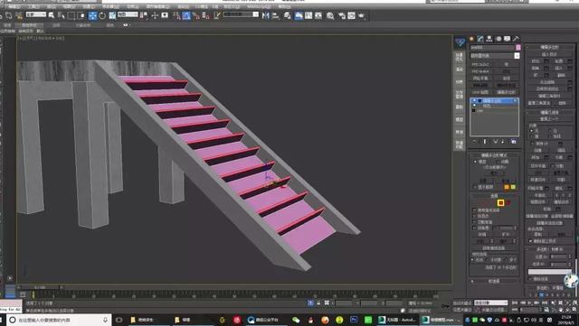Click Pin Stack icon below modifier stack
This screenshot has height=326, width=579.
tap(474, 141)
